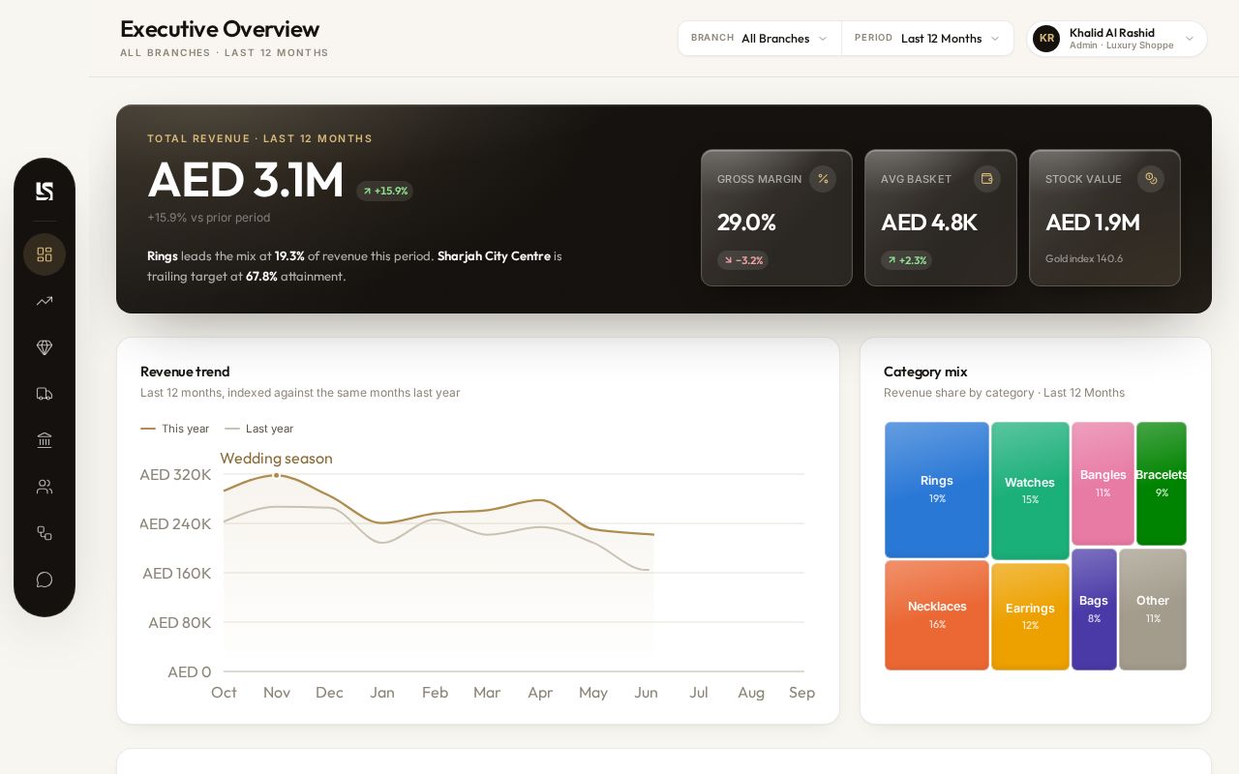The width and height of the screenshot is (1239, 774).
Task: Select the dark green Bracelets tile
Action: [x=1162, y=484]
